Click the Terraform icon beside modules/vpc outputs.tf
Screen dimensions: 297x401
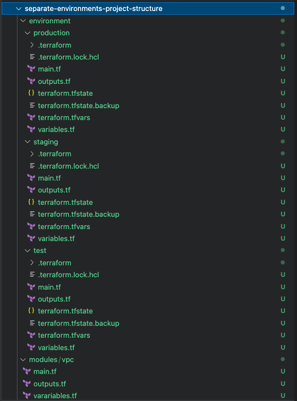(x=27, y=384)
